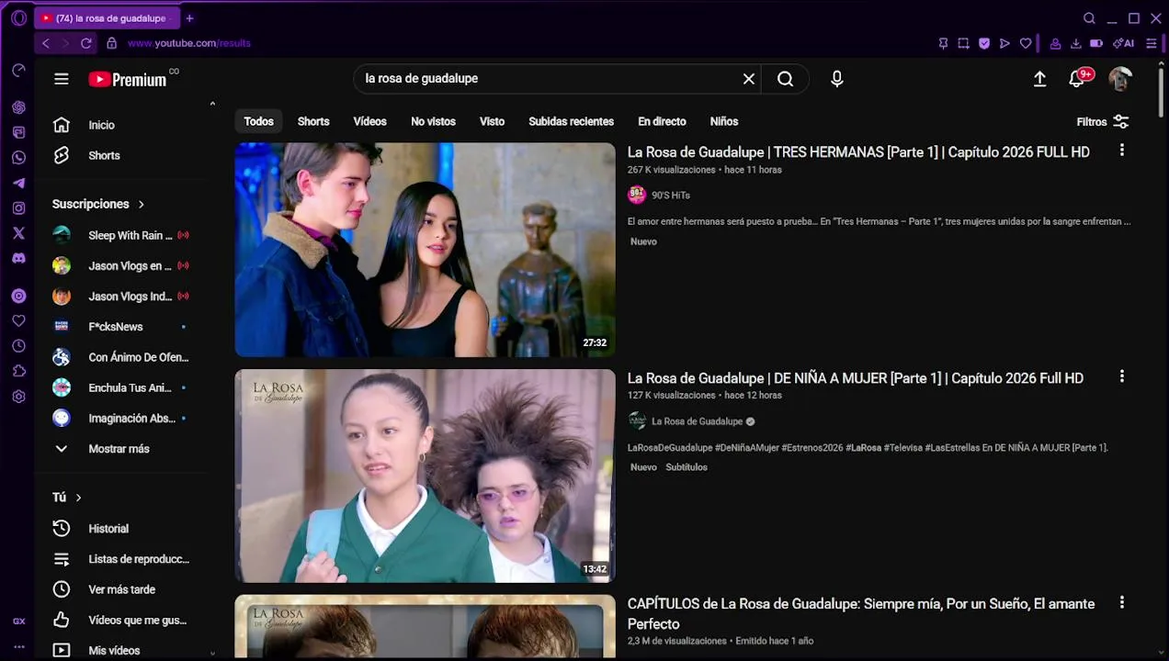Add page to bookmarks with heart icon
The image size is (1169, 661).
point(1026,43)
